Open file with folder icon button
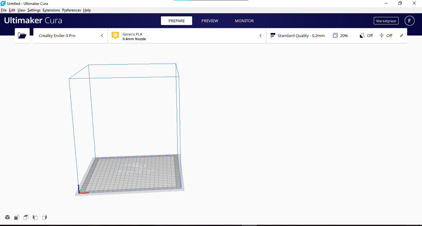The height and width of the screenshot is (226, 422). [x=22, y=36]
